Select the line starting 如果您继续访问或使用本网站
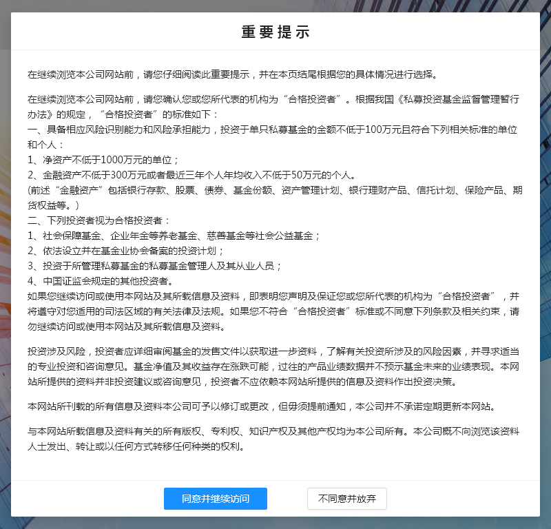This screenshot has height=529, width=551. point(273,311)
